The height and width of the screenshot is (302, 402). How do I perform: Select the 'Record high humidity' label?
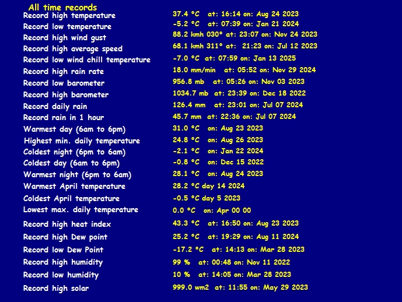pos(63,262)
